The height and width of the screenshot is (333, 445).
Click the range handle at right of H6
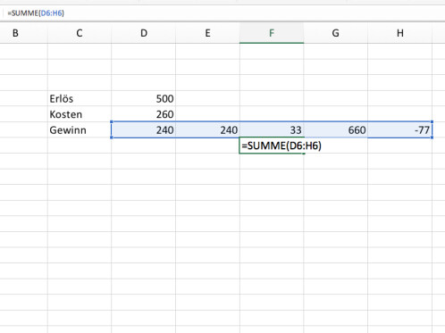click(x=432, y=137)
